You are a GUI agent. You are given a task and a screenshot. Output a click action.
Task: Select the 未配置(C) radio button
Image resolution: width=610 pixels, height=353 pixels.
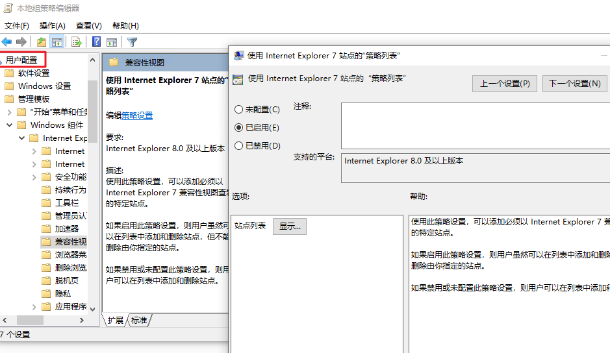[239, 110]
